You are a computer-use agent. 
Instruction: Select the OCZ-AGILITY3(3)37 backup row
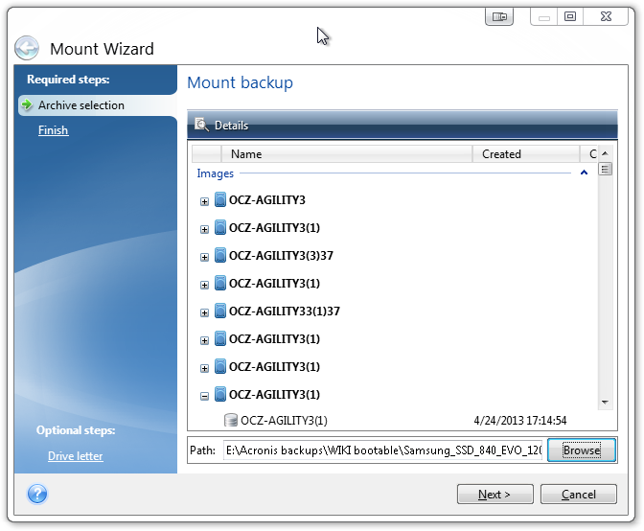coord(281,256)
